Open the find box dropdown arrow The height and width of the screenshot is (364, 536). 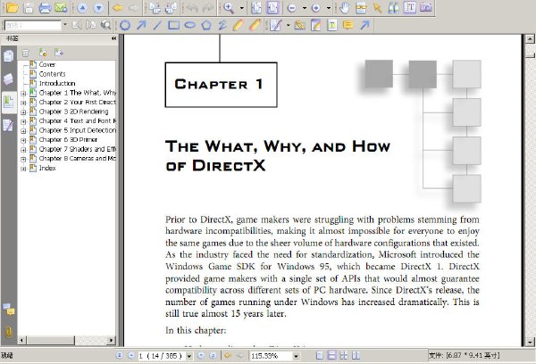[65, 25]
